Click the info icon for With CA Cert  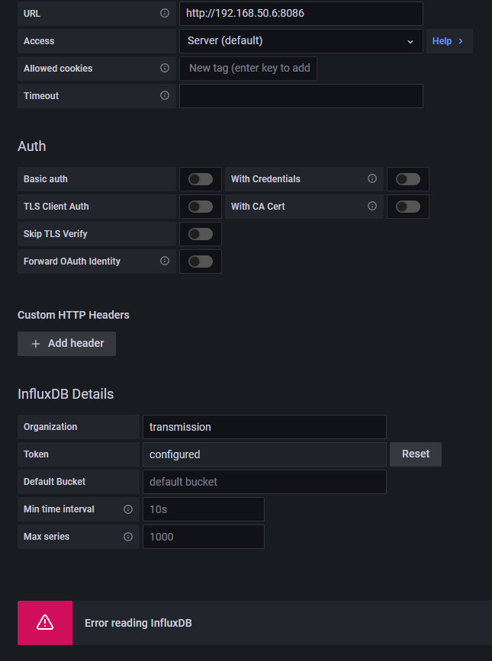click(372, 206)
